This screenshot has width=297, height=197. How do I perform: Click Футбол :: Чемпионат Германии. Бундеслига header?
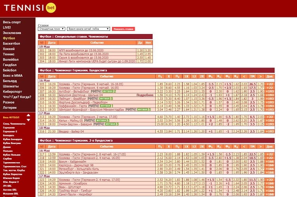click(156, 70)
